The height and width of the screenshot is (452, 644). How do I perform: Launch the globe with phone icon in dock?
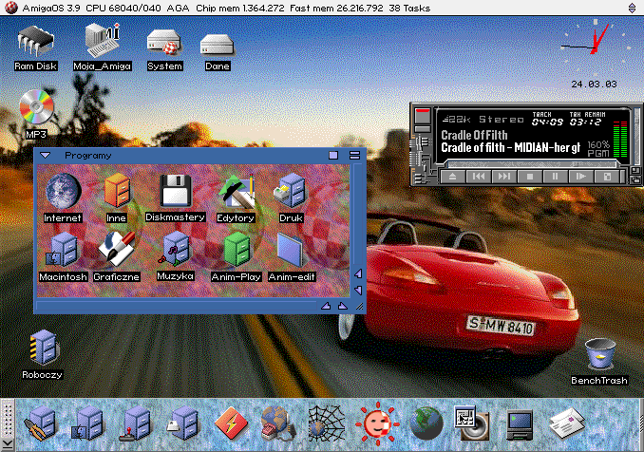278,424
